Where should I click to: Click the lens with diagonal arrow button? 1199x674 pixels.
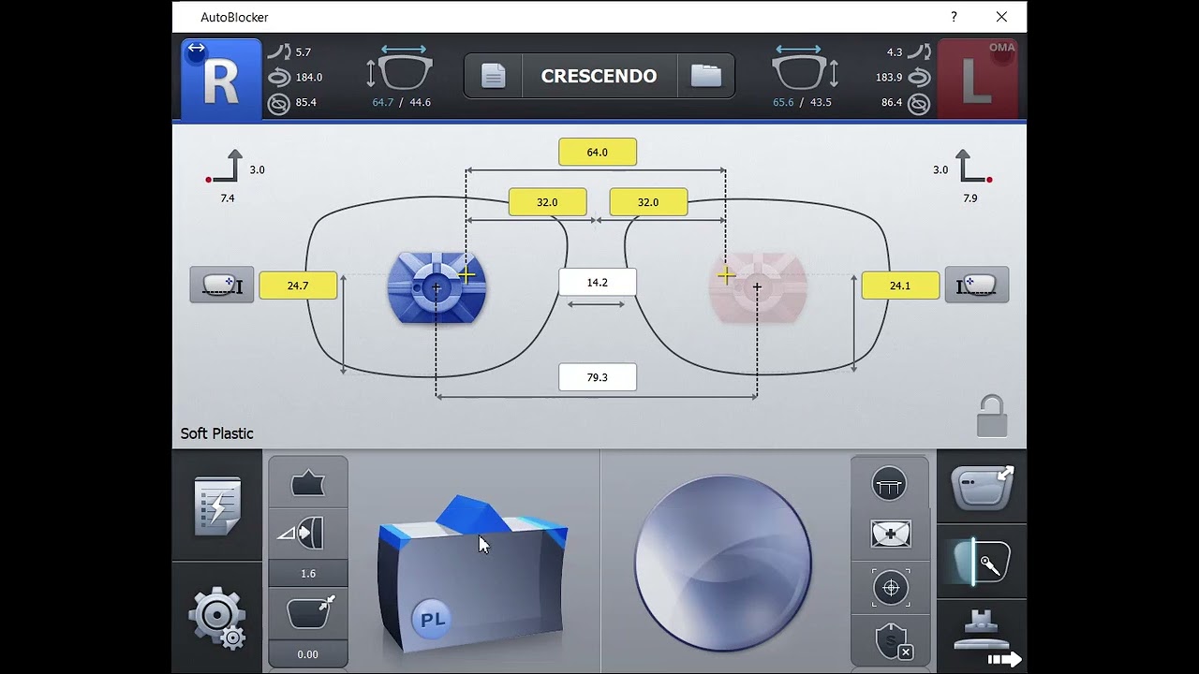coord(982,487)
